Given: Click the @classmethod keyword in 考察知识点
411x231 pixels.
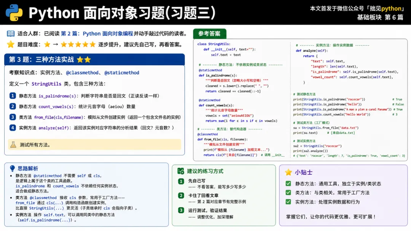Looking at the screenshot, I should tap(82, 73).
